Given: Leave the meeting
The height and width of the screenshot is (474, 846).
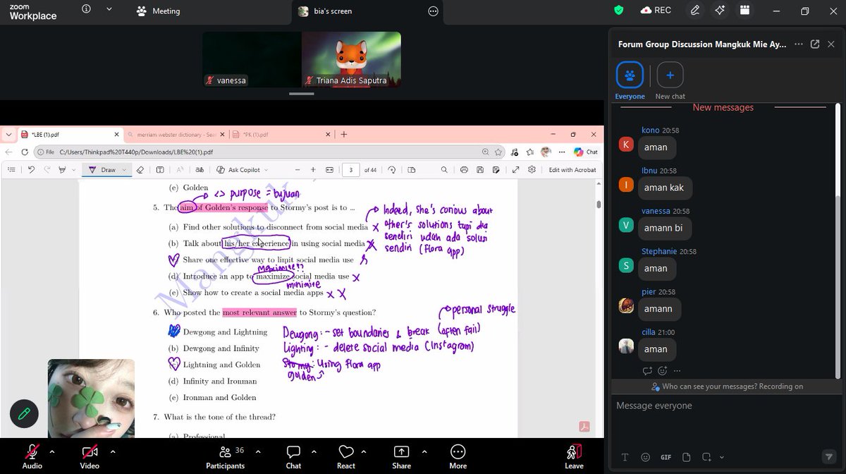Looking at the screenshot, I should (574, 456).
